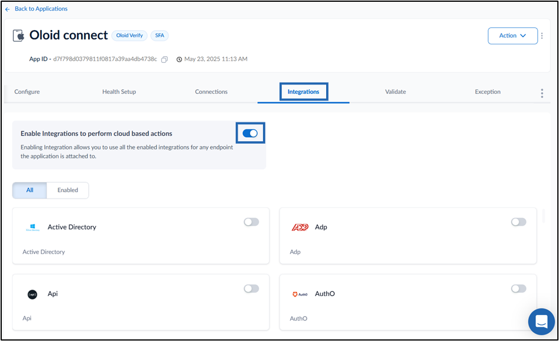Switch to the Exception tab

[x=487, y=92]
